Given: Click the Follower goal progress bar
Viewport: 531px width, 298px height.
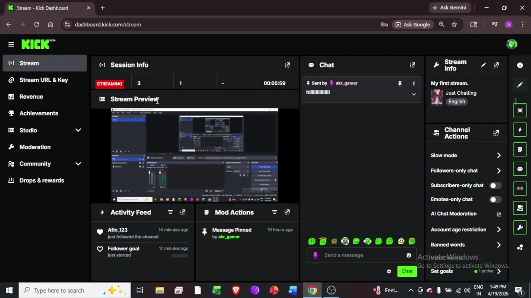Looking at the screenshot, I should click(180, 256).
